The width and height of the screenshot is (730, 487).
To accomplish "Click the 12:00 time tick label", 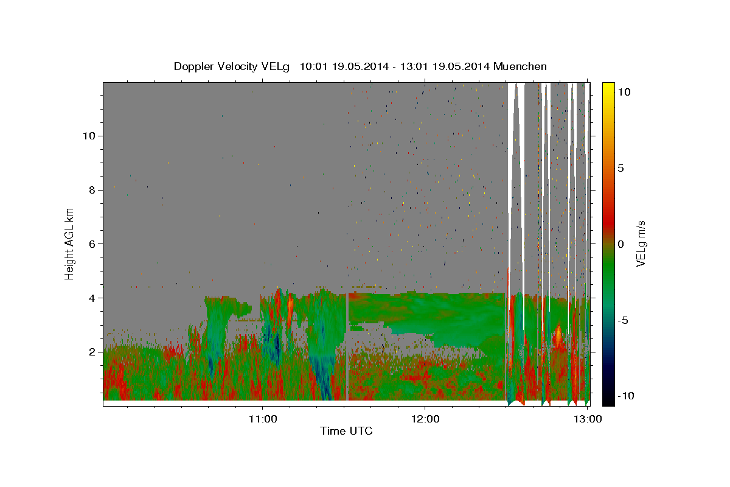I will coord(425,419).
